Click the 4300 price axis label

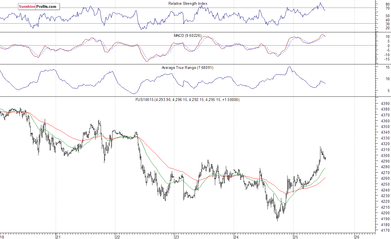click(386, 155)
